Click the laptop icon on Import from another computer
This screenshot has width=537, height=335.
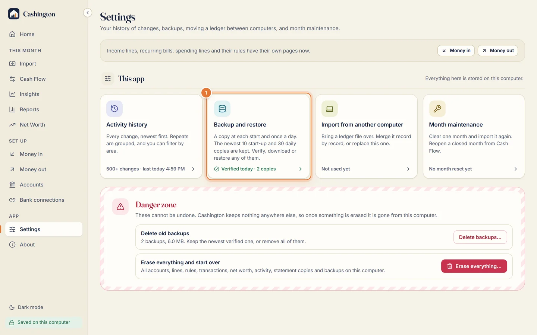pos(330,109)
